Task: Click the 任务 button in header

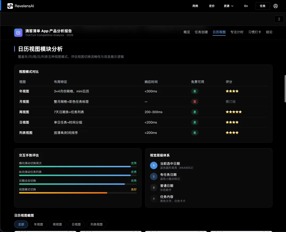Action: pyautogui.click(x=262, y=6)
